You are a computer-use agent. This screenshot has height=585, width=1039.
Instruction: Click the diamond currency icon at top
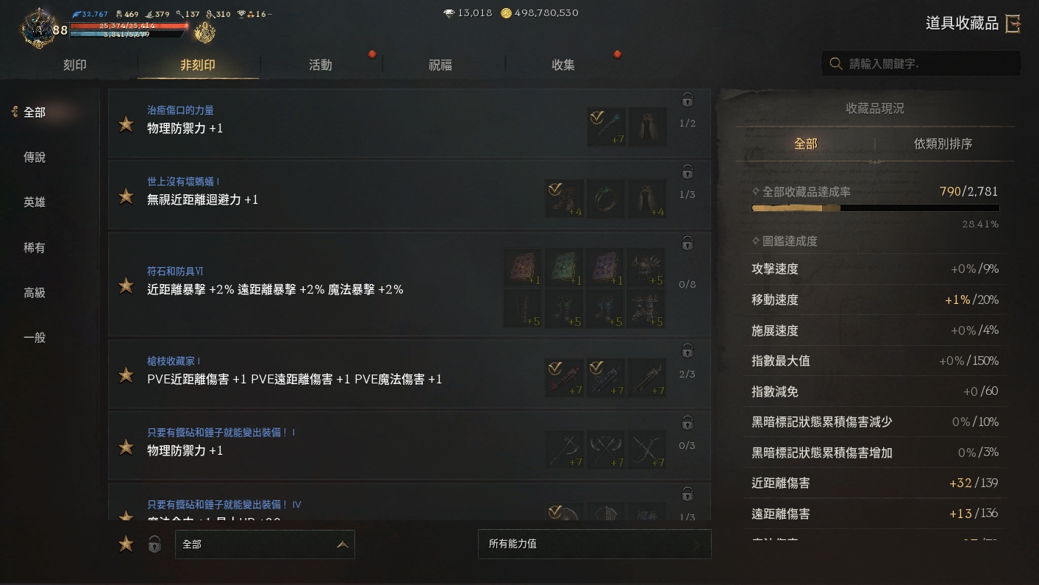click(x=449, y=13)
